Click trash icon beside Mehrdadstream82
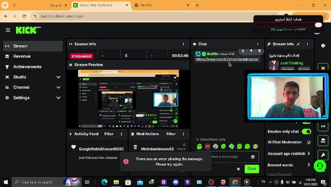The height and width of the screenshot is (187, 331). pyautogui.click(x=135, y=147)
